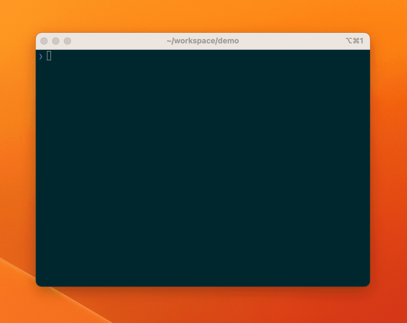The image size is (407, 323).
Task: Click the ⌥⌘1 shortcut label
Action: click(355, 41)
